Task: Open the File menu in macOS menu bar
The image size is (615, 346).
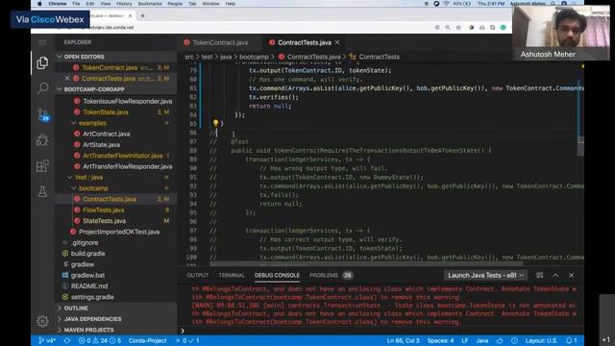Action: [76, 4]
